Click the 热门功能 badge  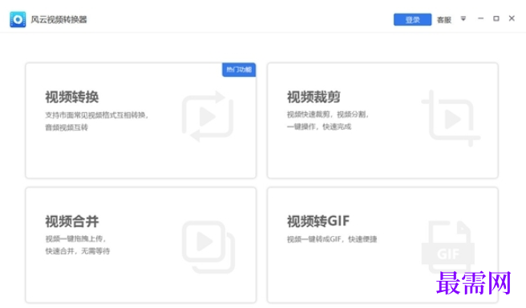coord(239,70)
